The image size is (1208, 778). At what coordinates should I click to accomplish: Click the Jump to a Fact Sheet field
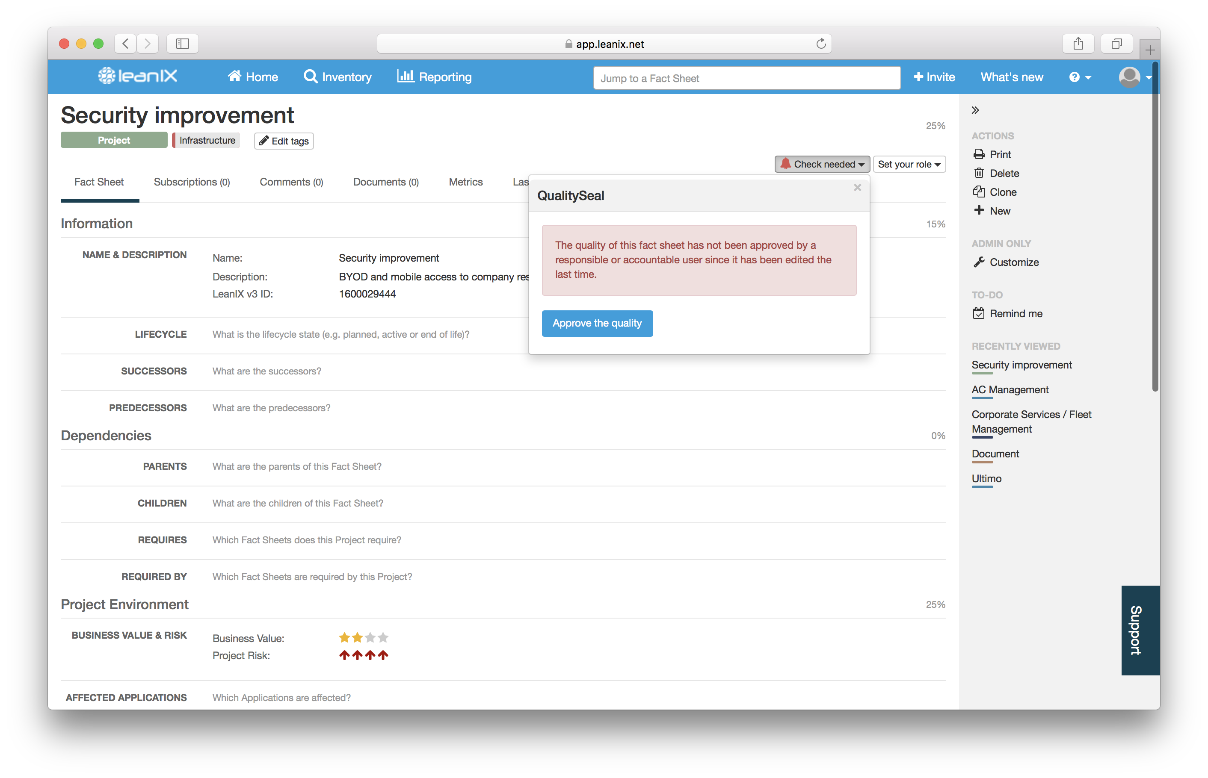[746, 78]
